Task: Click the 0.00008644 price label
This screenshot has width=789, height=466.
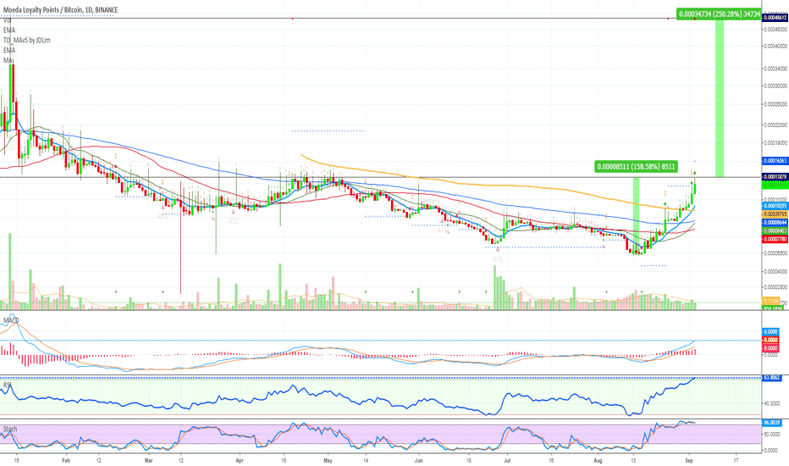Action: tap(775, 222)
